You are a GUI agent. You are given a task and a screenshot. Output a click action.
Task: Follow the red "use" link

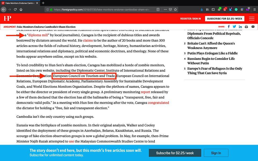(x=71, y=141)
